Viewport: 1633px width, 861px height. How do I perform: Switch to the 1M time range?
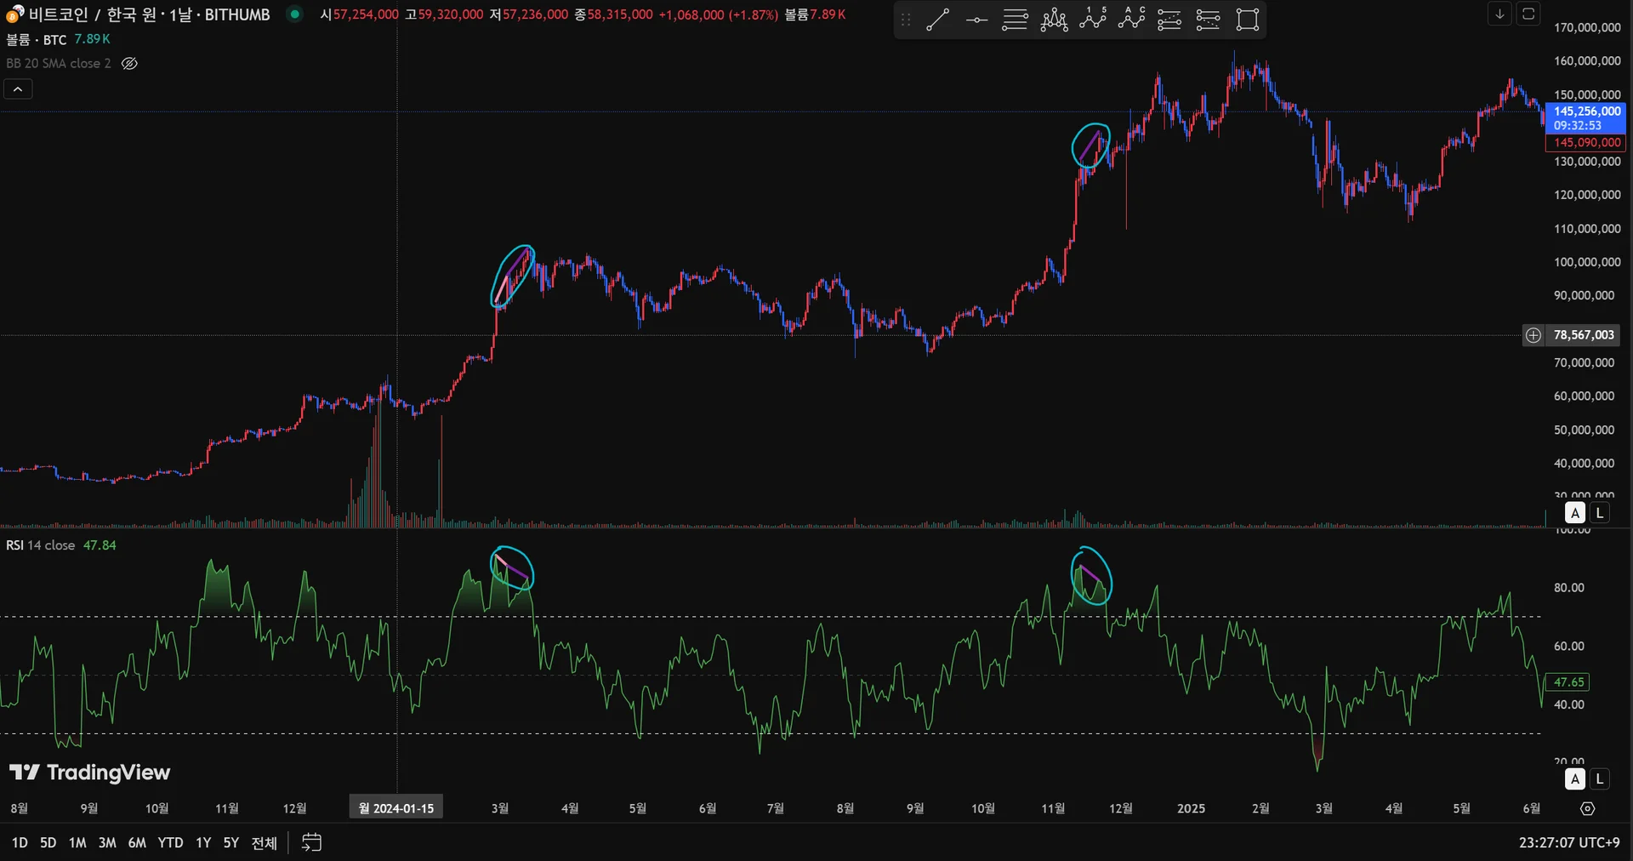[77, 842]
